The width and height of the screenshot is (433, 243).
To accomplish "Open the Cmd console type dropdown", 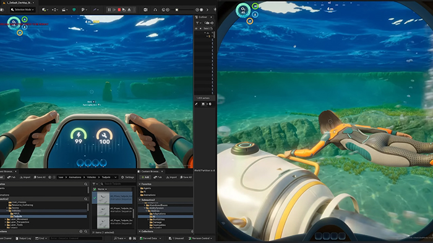I will tap(41, 238).
